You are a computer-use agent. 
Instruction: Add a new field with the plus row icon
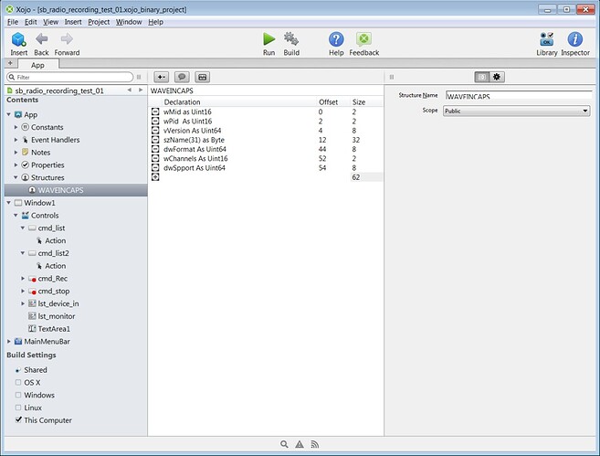[x=155, y=177]
